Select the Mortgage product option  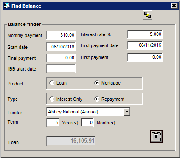(97, 83)
